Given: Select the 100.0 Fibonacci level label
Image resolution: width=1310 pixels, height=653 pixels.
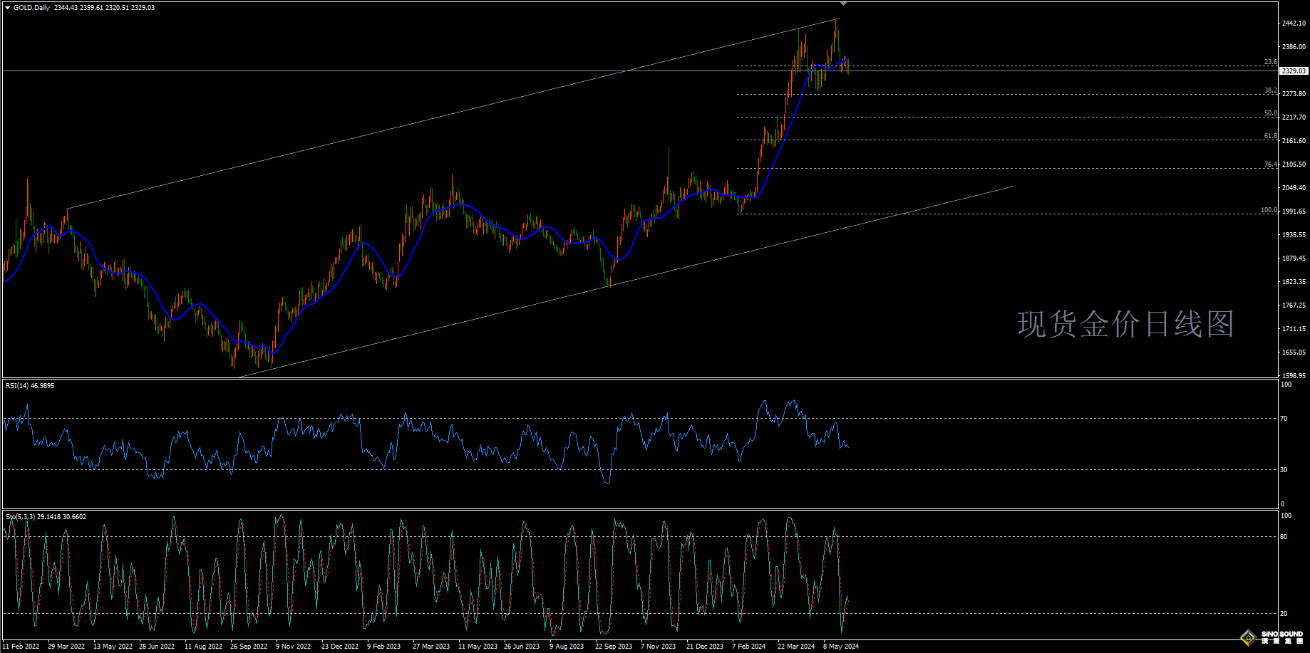Looking at the screenshot, I should point(1269,210).
